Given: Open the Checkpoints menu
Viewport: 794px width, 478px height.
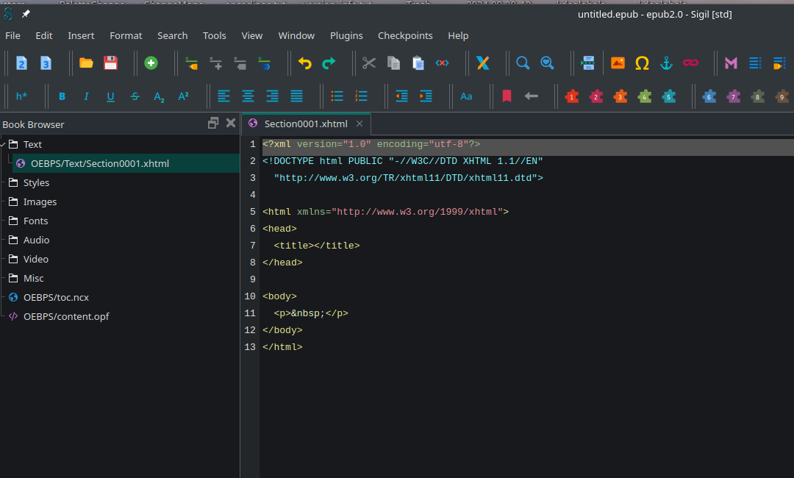Looking at the screenshot, I should coord(405,35).
